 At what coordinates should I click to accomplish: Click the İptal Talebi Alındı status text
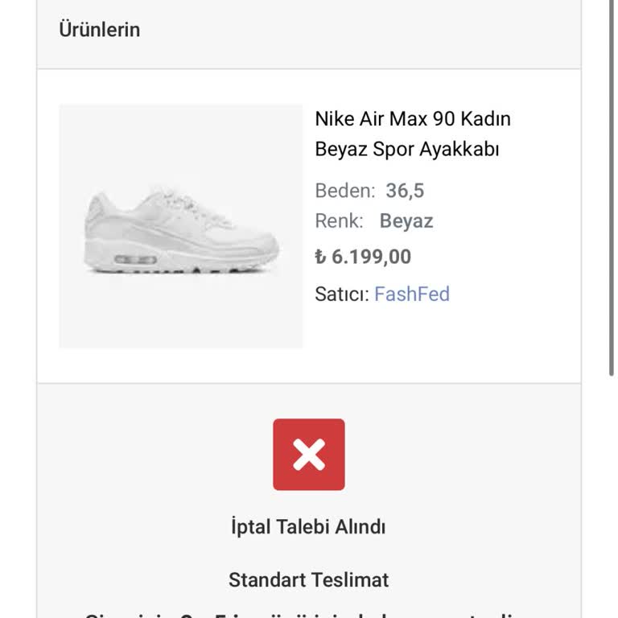click(308, 527)
